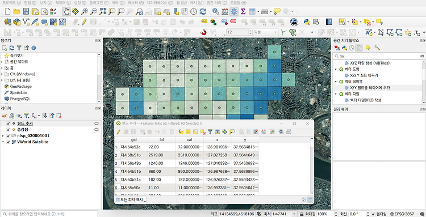Open the 래스터 (R) menu
426x217 pixels.
tap(136, 3)
